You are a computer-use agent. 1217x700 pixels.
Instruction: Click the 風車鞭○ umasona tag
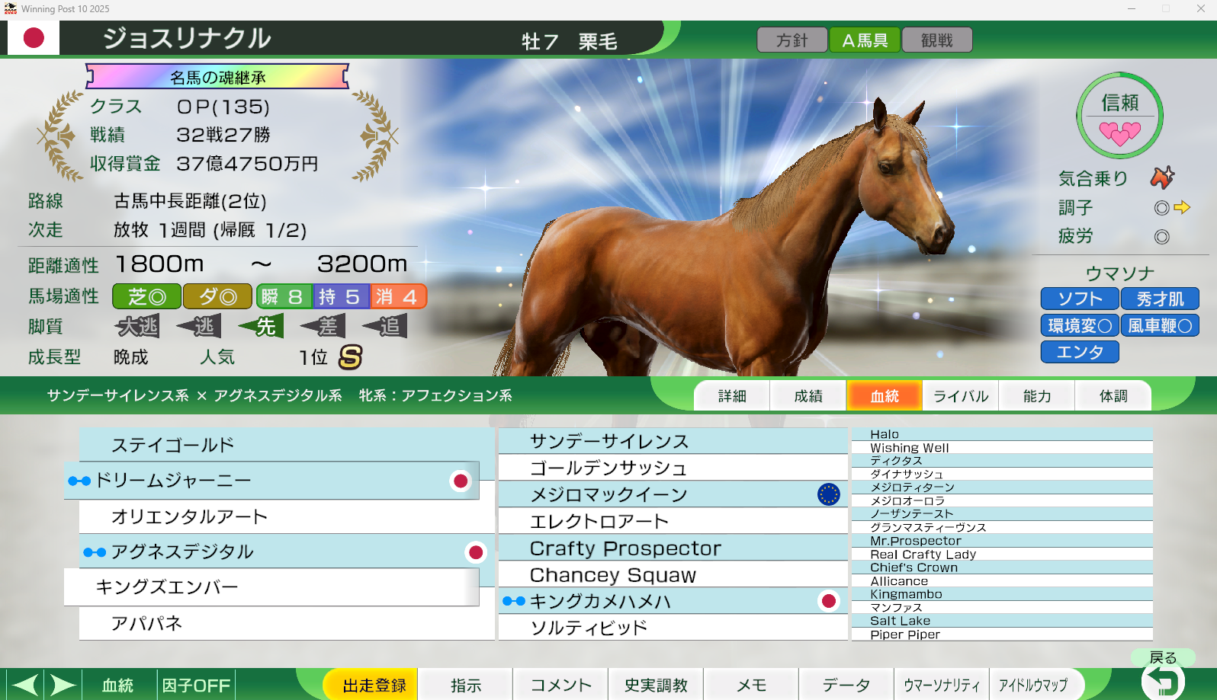click(1160, 325)
